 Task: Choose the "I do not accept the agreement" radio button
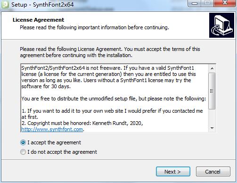tap(23, 152)
